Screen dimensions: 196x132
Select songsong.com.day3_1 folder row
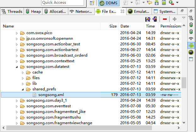(x=91, y=100)
